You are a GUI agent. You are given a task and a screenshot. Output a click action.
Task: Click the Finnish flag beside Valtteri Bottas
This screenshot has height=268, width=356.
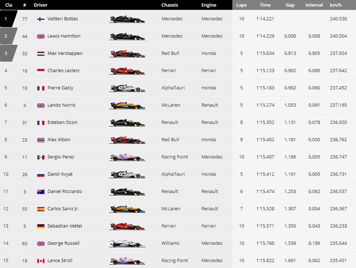pyautogui.click(x=40, y=19)
